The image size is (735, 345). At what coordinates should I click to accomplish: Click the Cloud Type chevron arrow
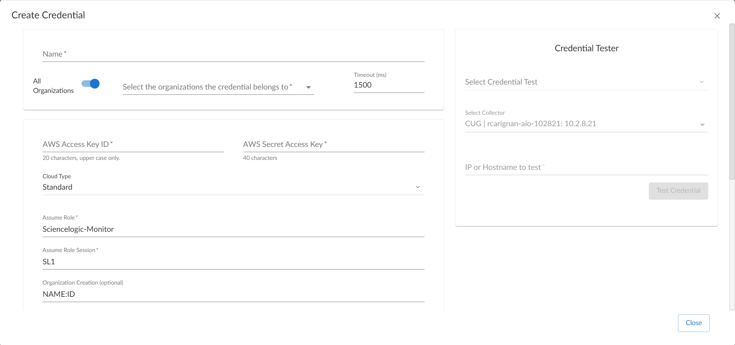[418, 187]
